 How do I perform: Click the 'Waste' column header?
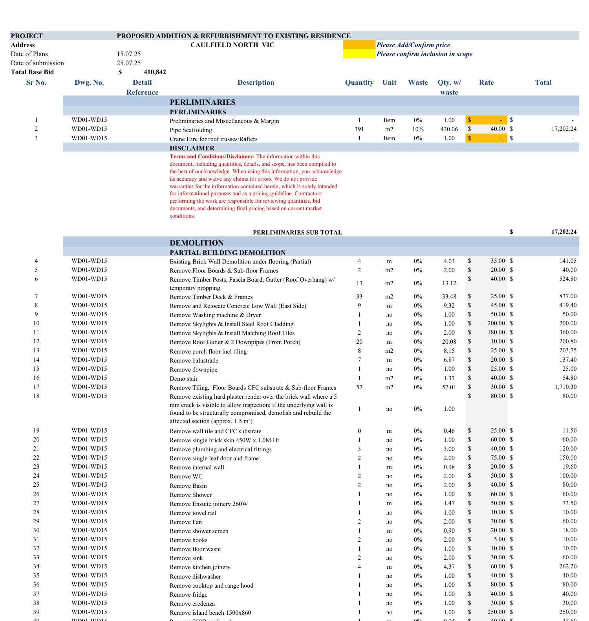418,82
